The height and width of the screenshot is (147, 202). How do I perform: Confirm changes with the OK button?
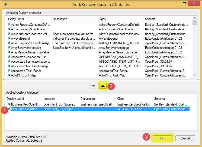pyautogui.click(x=162, y=138)
